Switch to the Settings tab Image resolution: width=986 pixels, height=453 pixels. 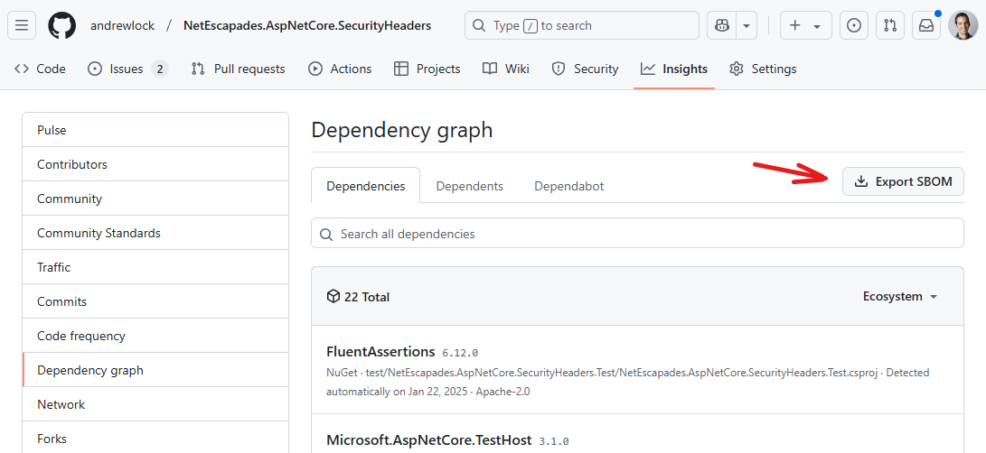[x=764, y=69]
